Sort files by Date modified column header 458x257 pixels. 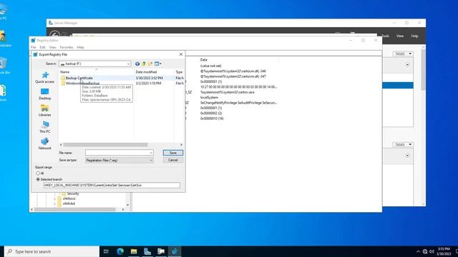(x=146, y=72)
